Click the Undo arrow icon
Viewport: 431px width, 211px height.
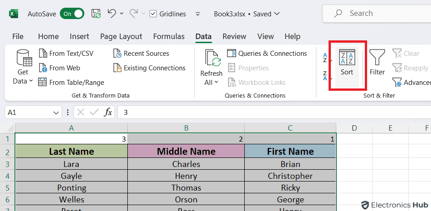[x=112, y=14]
